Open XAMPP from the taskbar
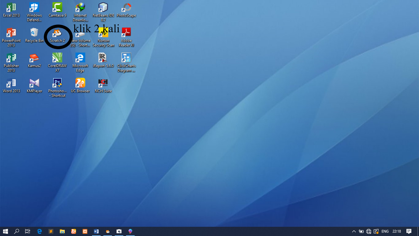The height and width of the screenshot is (236, 419). 85,231
